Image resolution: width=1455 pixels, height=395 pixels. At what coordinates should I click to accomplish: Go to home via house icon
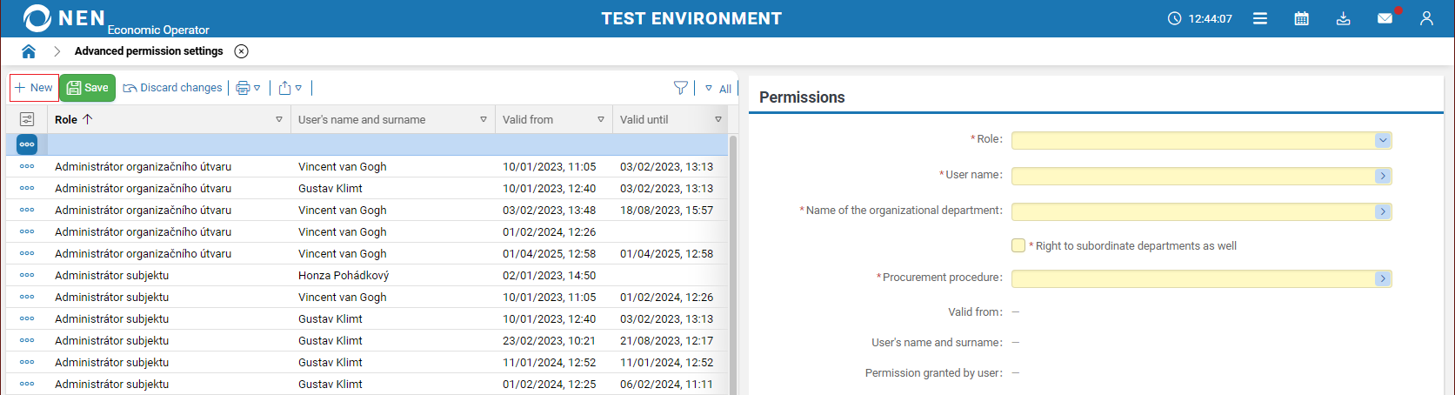[29, 51]
